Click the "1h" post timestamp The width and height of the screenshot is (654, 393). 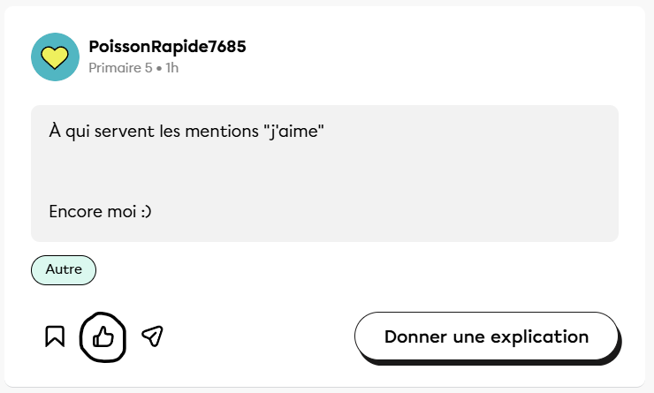point(171,67)
